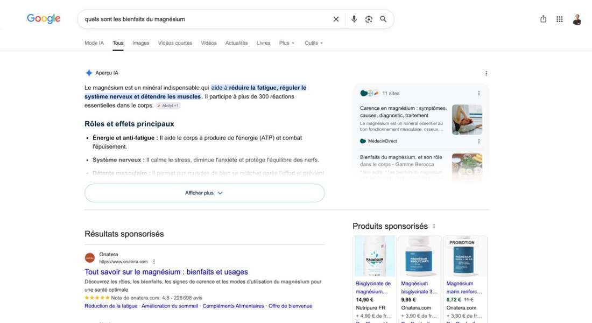The height and width of the screenshot is (323, 592).
Task: Follow the Amélioration du sommeil sitelink
Action: point(170,306)
